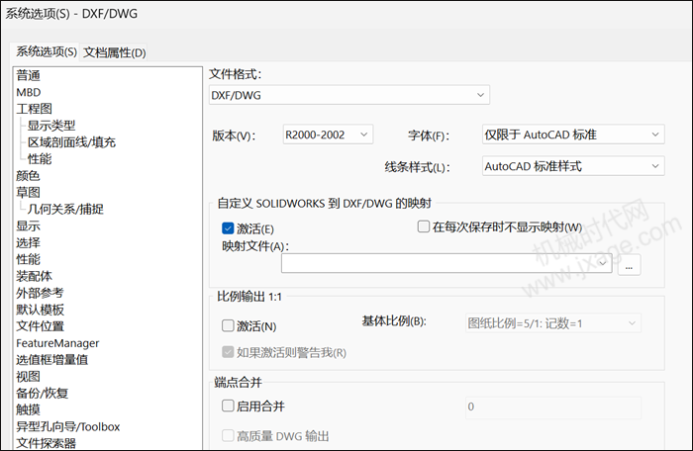Screen dimensions: 693x451
Task: Select 触摸 in the options list
Action: tap(28, 409)
